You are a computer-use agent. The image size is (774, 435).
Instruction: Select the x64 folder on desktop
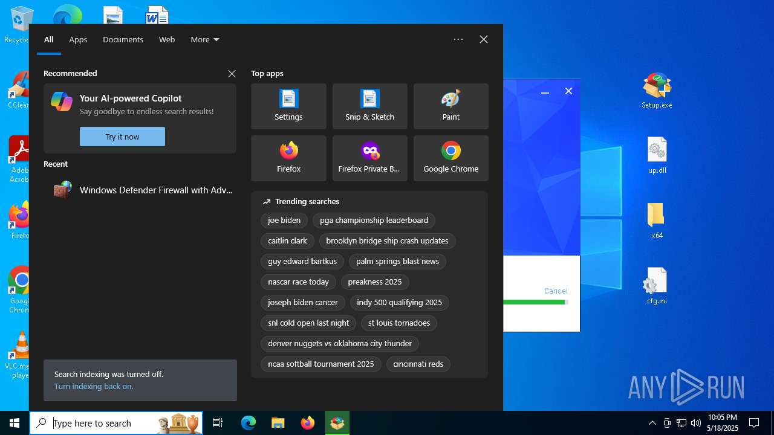pos(657,221)
